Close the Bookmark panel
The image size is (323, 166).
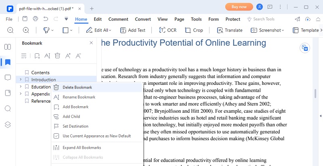[x=91, y=43]
